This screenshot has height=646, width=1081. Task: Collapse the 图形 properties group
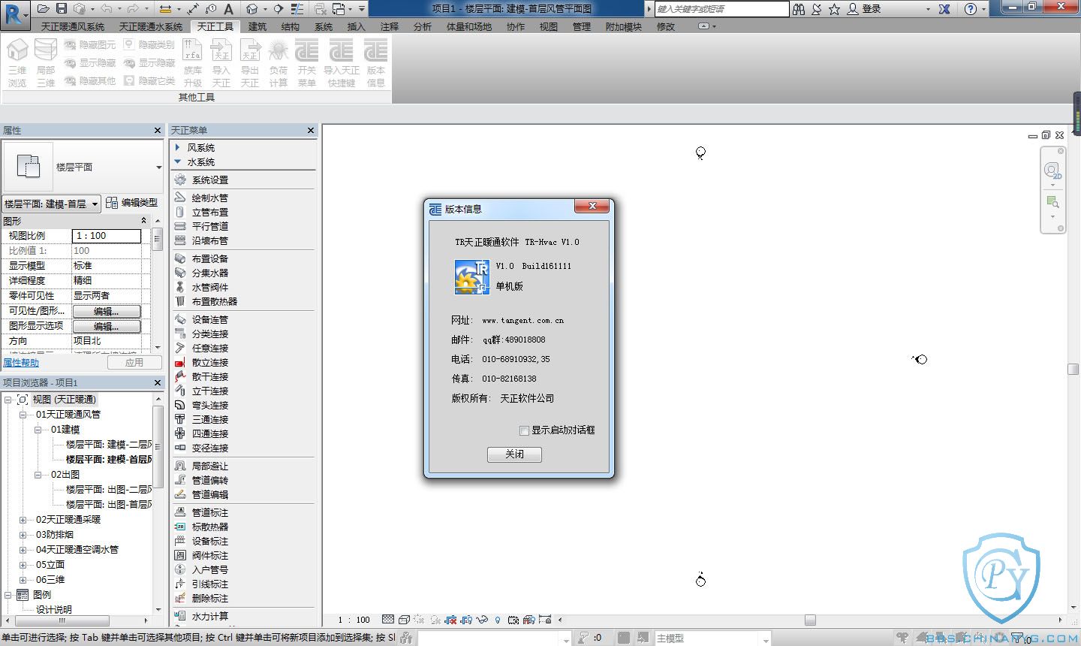pyautogui.click(x=143, y=220)
